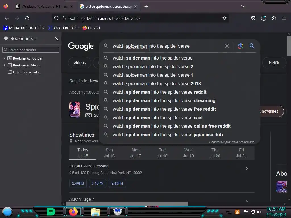Close the Windows 10 Version 21H1 tab
Screen dimensions: 291x218
click(72, 6)
